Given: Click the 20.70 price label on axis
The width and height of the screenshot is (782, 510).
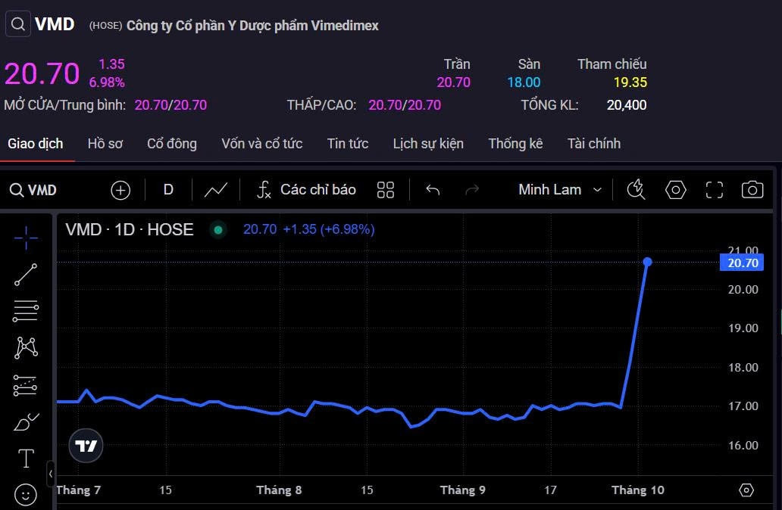Looking at the screenshot, I should pos(742,263).
